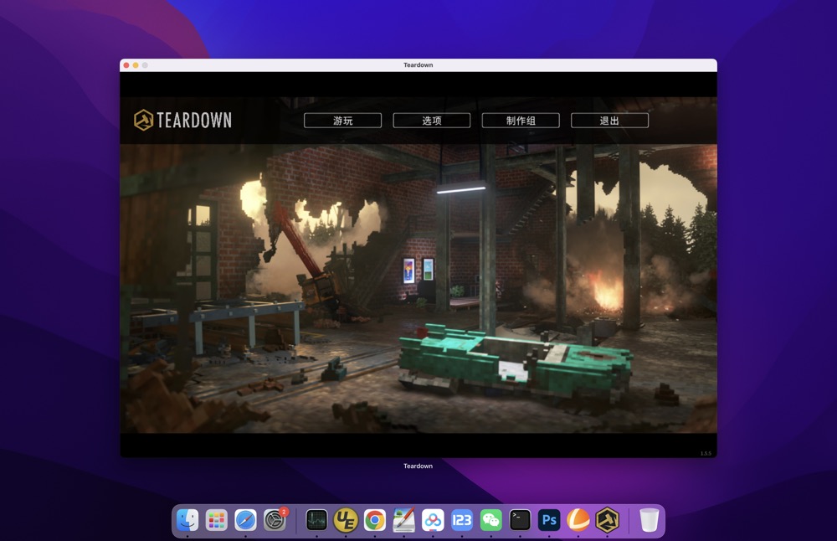Screen dimensions: 837x541
Task: Open the Trash in the dock
Action: point(650,520)
